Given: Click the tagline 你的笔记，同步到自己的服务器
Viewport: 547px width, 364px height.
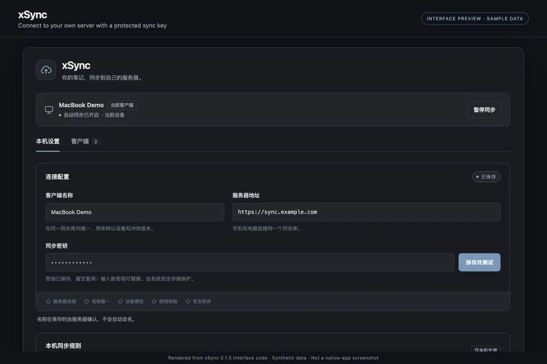Looking at the screenshot, I should 103,78.
